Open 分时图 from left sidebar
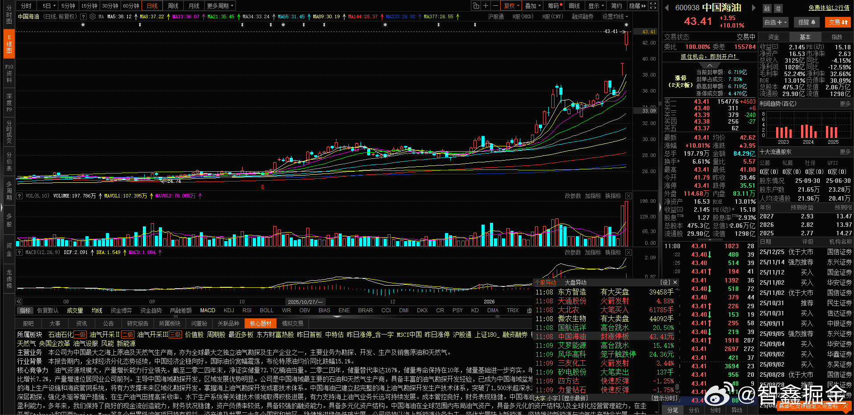 coord(9,14)
